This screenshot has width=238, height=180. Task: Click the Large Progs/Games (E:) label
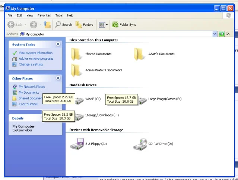point(165,99)
